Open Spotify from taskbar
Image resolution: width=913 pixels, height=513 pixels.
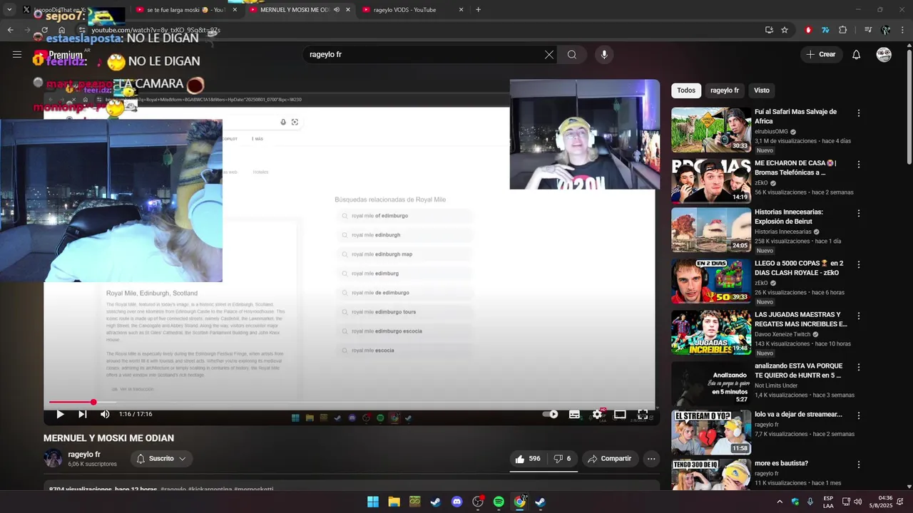pos(499,502)
